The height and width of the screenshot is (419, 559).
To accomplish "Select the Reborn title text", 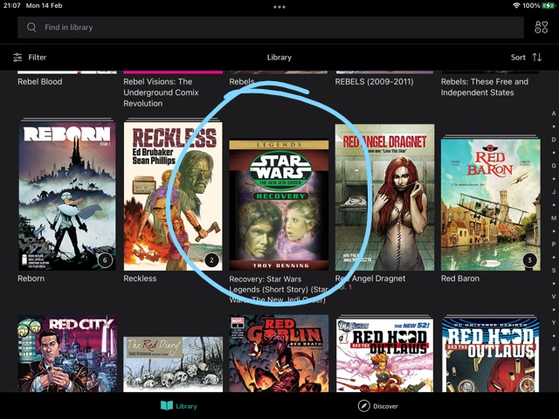I will [31, 278].
